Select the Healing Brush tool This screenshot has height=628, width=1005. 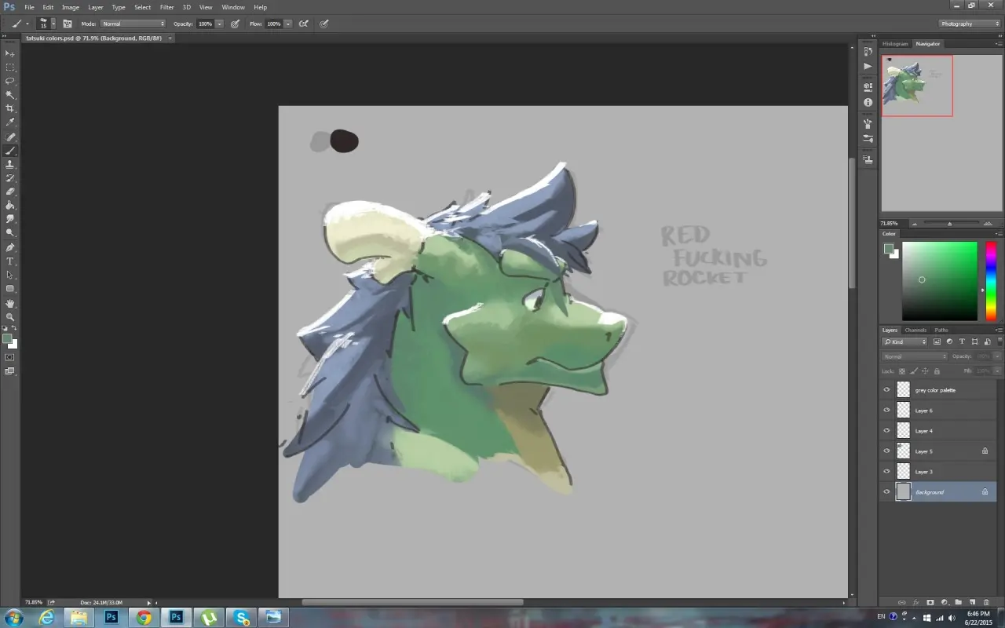10,137
